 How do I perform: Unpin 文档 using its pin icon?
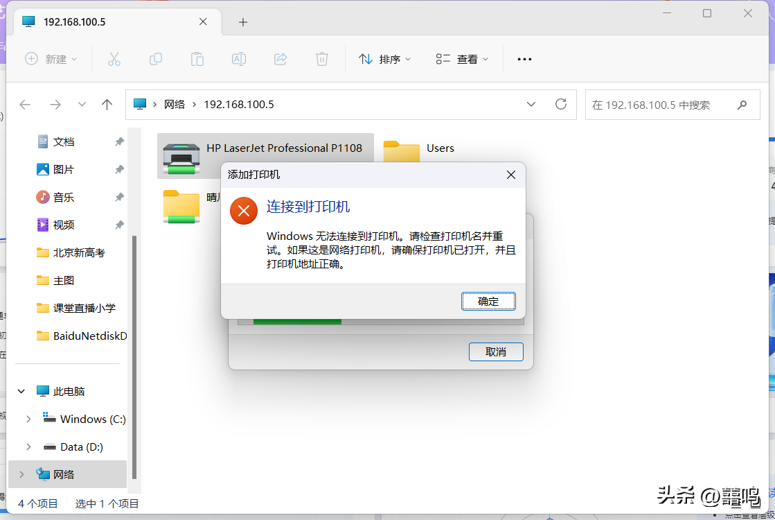click(x=119, y=142)
